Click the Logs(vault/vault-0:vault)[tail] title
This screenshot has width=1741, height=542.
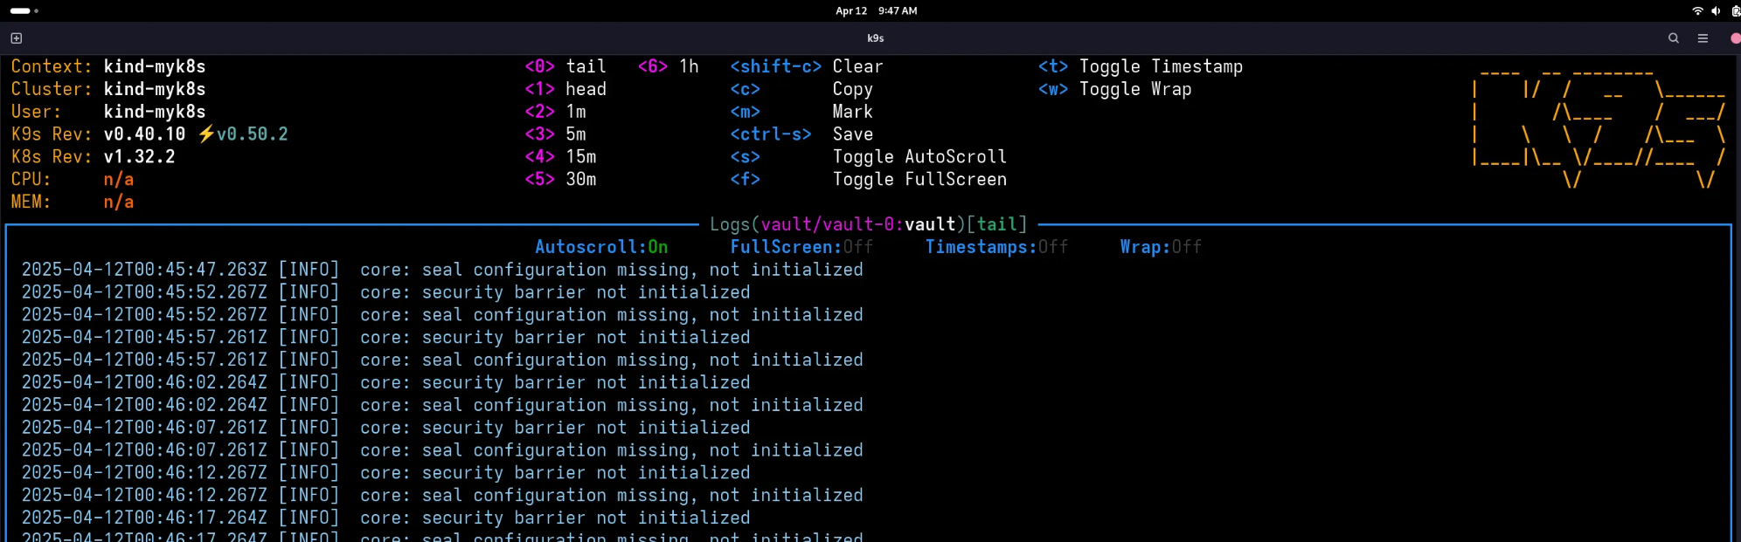point(869,224)
